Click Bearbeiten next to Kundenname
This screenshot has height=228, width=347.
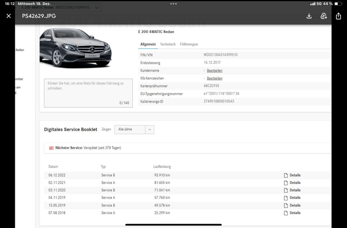pyautogui.click(x=214, y=71)
